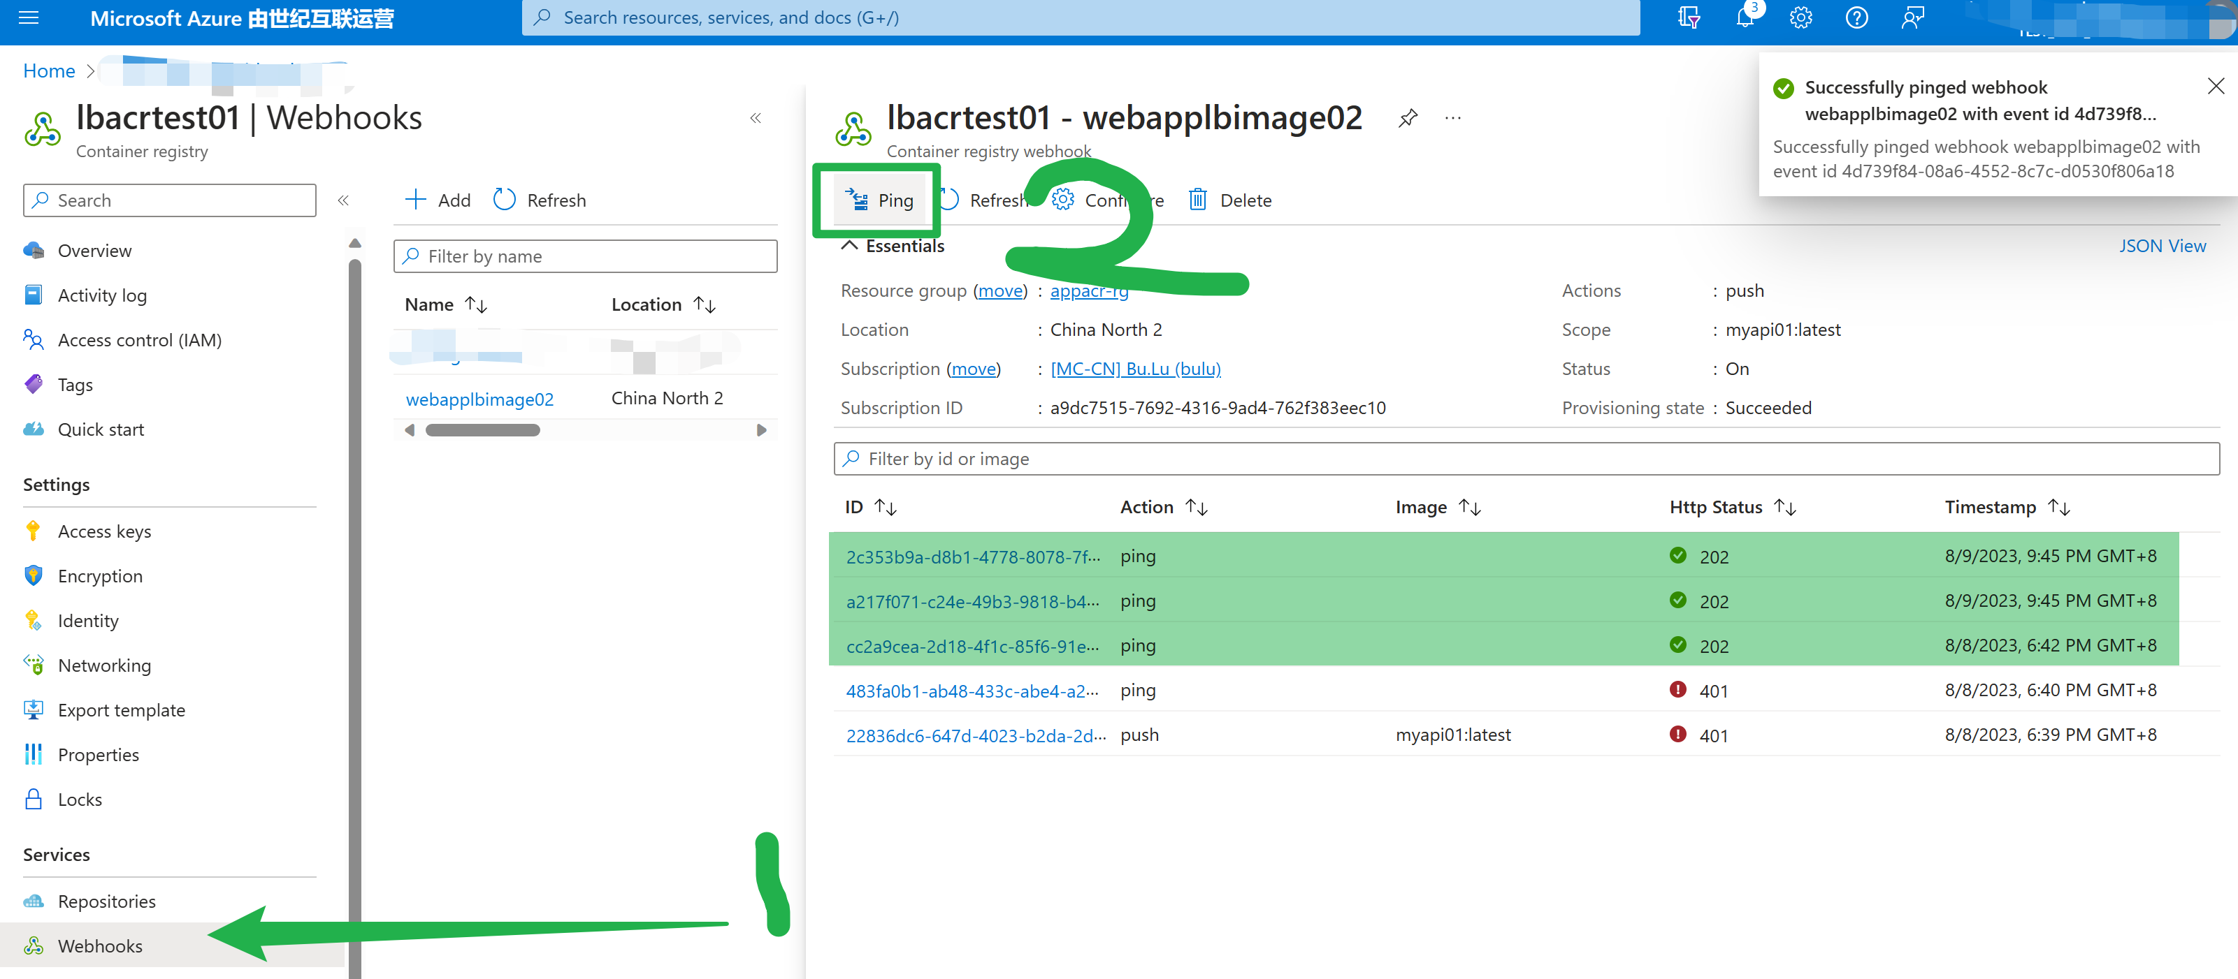This screenshot has height=979, width=2238.
Task: Pin the webhook blade with pin icon
Action: pyautogui.click(x=1408, y=118)
